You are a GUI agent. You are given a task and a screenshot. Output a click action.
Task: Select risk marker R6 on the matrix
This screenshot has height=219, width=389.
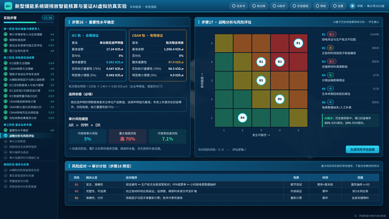click(x=280, y=99)
